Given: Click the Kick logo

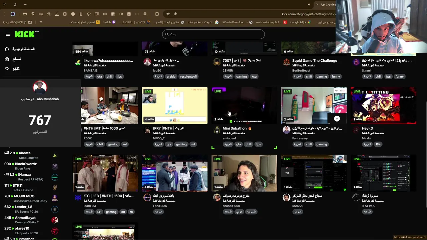Looking at the screenshot, I should pos(27,34).
